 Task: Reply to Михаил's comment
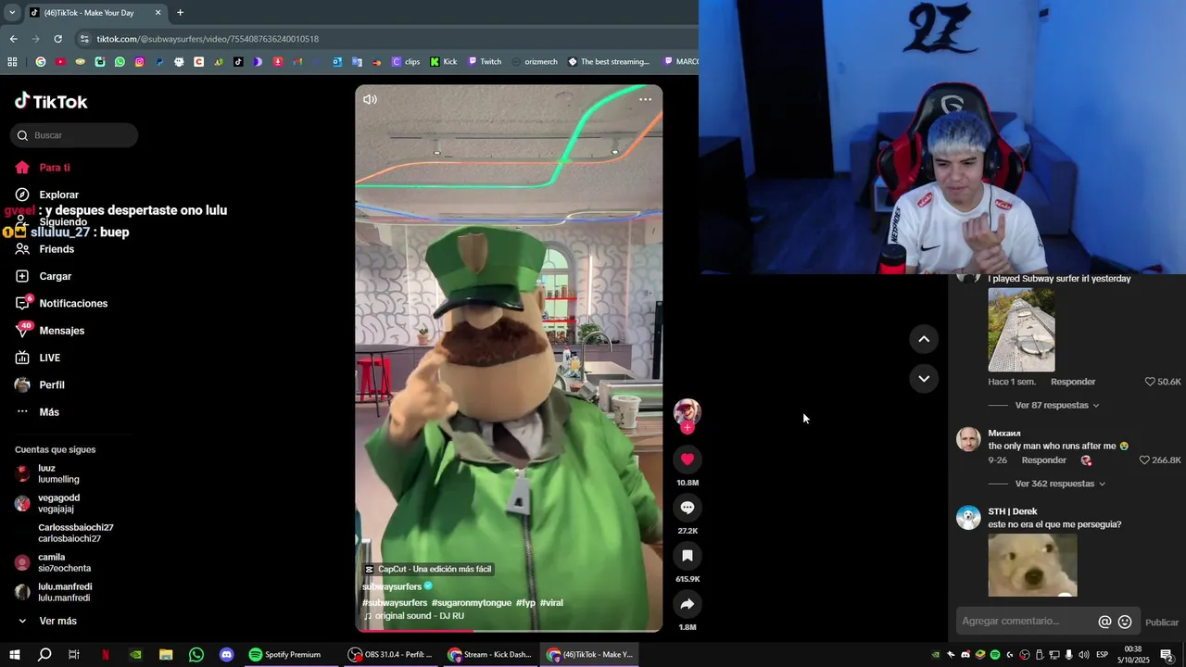[1043, 460]
